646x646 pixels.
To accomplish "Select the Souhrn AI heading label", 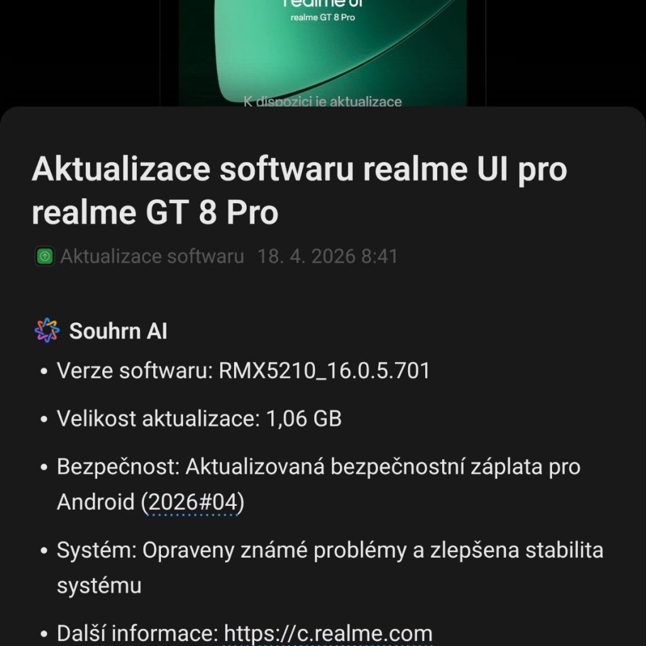I will (x=118, y=331).
